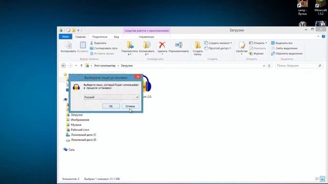Image resolution: width=328 pixels, height=184 pixels.
Task: Click the Избранное star icon
Action: click(x=65, y=75)
